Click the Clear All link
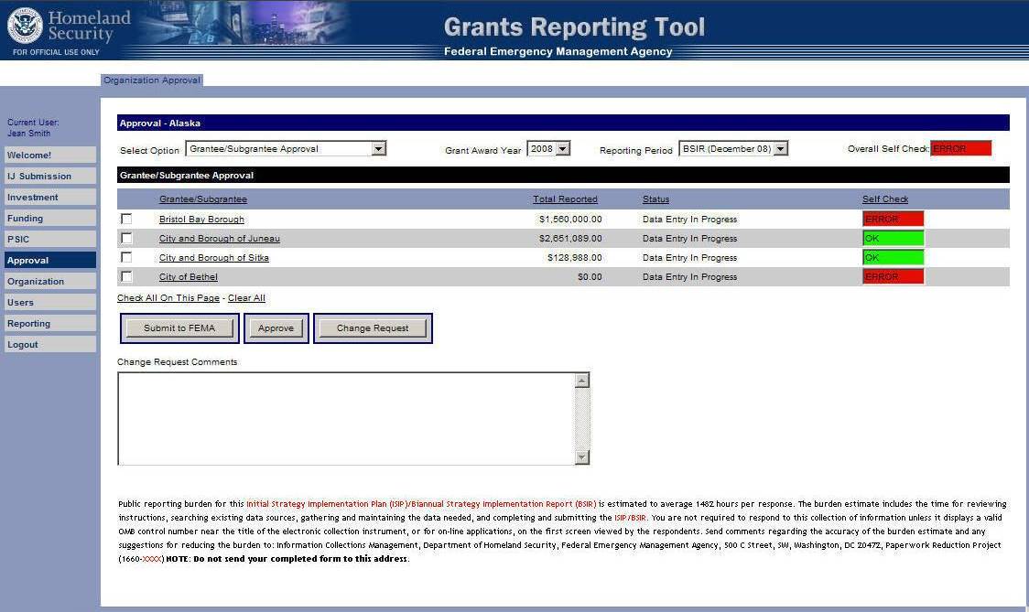Image resolution: width=1029 pixels, height=612 pixels. tap(246, 298)
